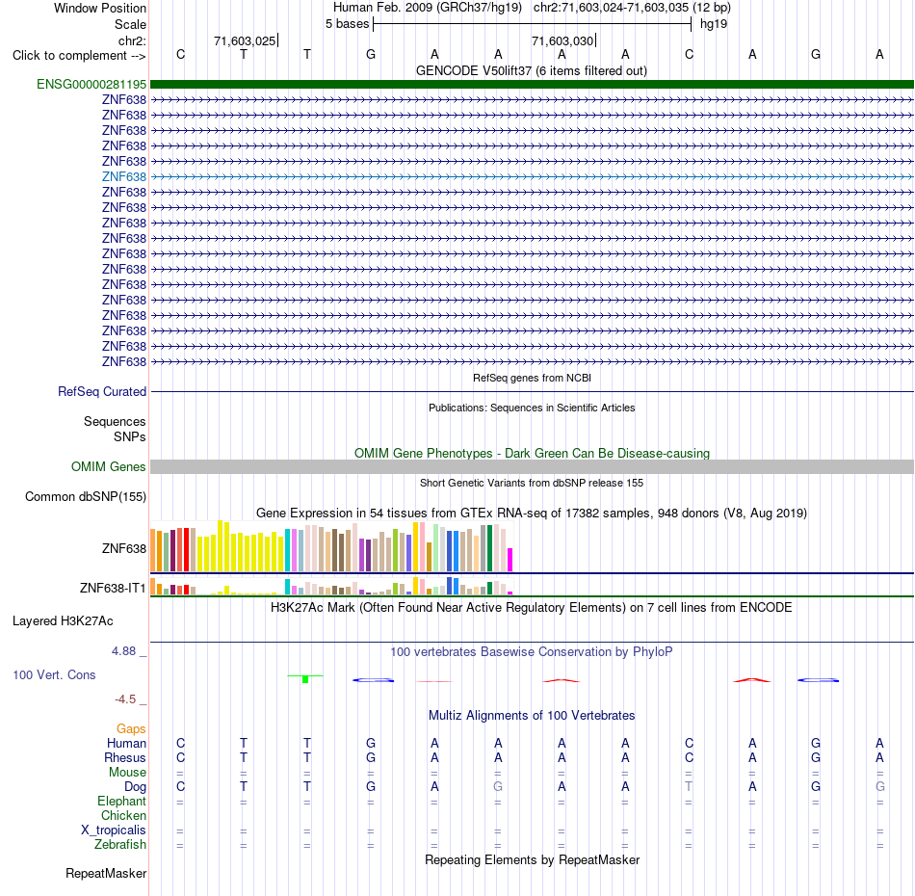Click the light-blue highlighted ZNF638 transcript label
915x896 pixels.
123,176
